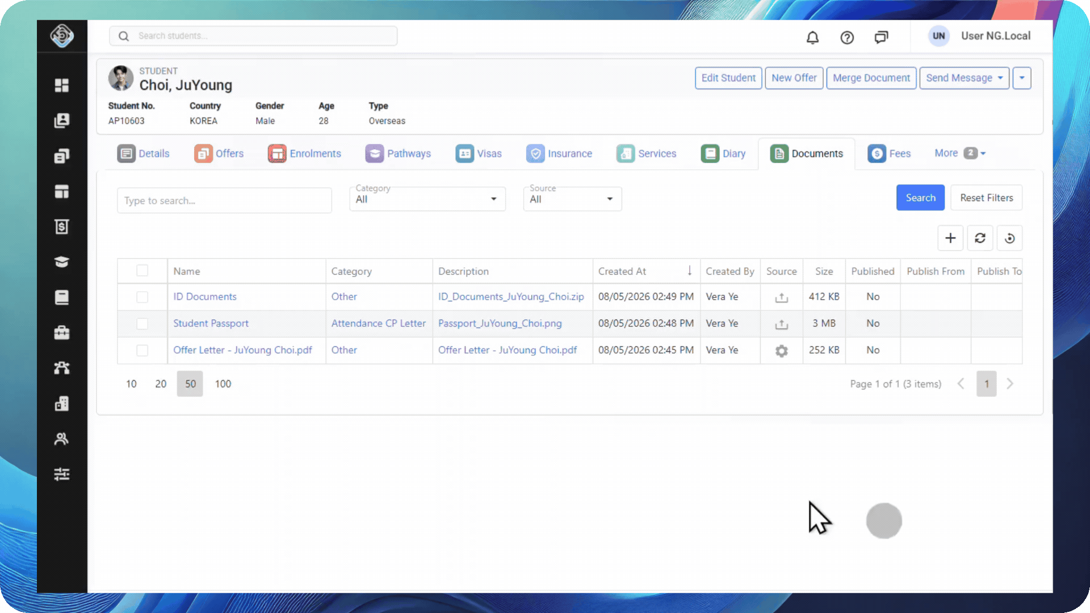Sort by the Created At column
Viewport: 1090px width, 613px height.
[646, 271]
